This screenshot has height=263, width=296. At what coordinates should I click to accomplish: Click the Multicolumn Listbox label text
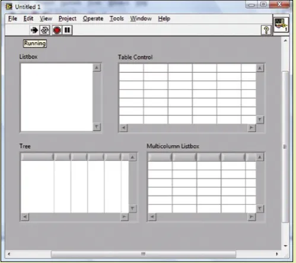[173, 146]
